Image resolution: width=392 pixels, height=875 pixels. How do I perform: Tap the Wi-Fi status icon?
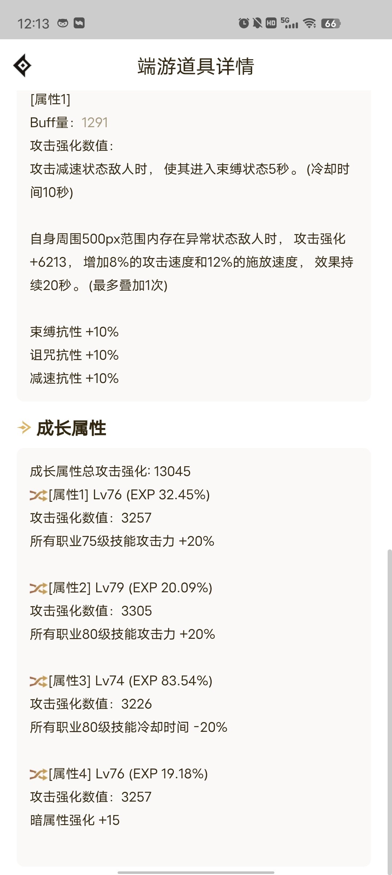click(x=310, y=23)
